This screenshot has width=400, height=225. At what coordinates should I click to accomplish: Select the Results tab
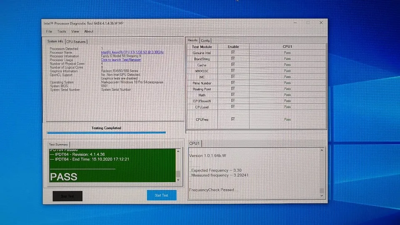pyautogui.click(x=192, y=40)
